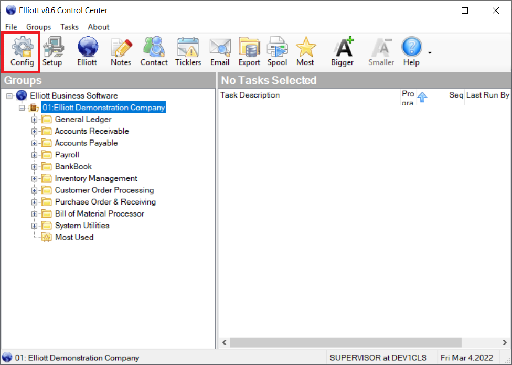
Task: Make the font Bigger
Action: (342, 51)
